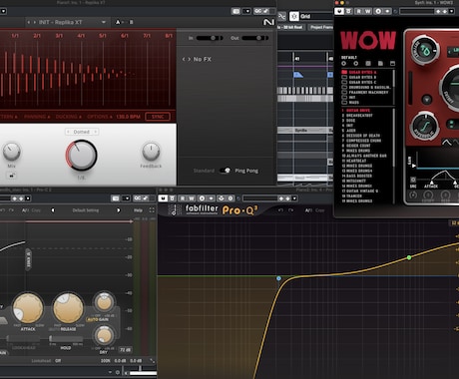Open Default Setting preset menu in Pro-C 2

click(x=86, y=210)
